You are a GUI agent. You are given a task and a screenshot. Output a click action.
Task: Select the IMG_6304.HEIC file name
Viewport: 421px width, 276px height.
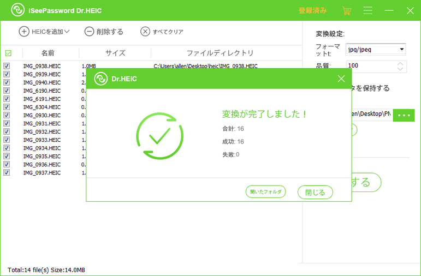42,107
